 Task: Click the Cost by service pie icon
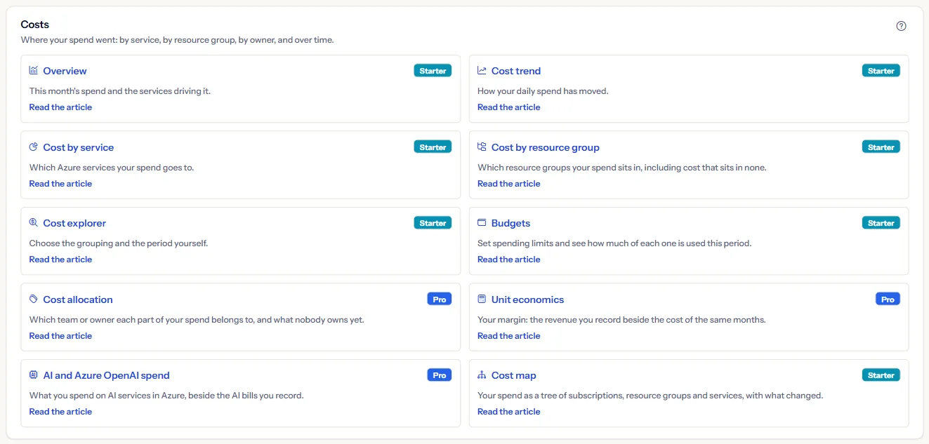click(x=34, y=147)
